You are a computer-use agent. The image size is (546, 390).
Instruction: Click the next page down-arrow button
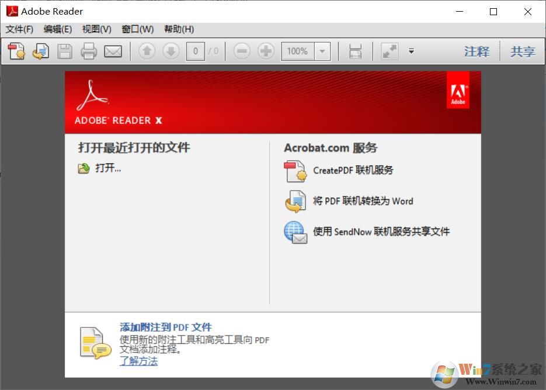coord(171,51)
